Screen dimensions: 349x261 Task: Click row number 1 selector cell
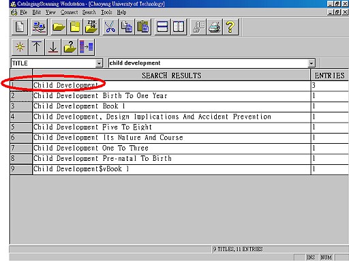coord(21,86)
